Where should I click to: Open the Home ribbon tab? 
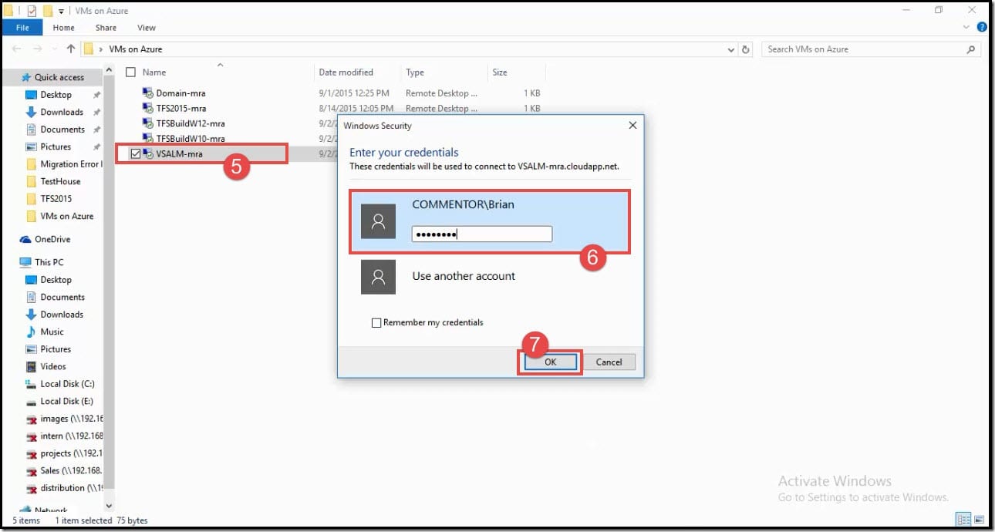(63, 27)
